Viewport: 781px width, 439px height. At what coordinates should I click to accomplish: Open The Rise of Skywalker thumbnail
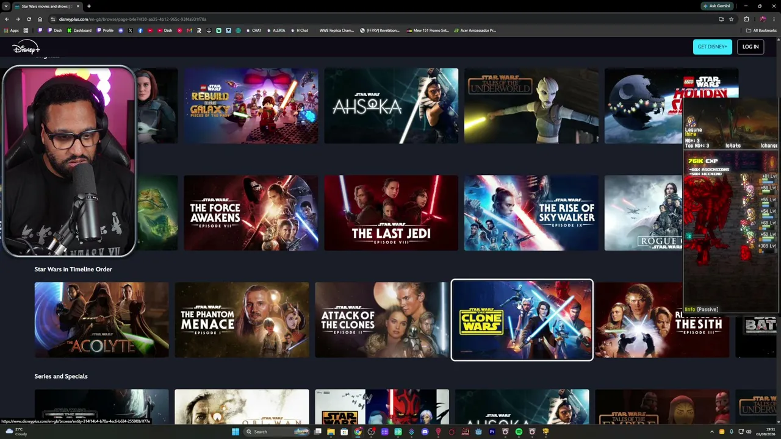[x=531, y=213]
